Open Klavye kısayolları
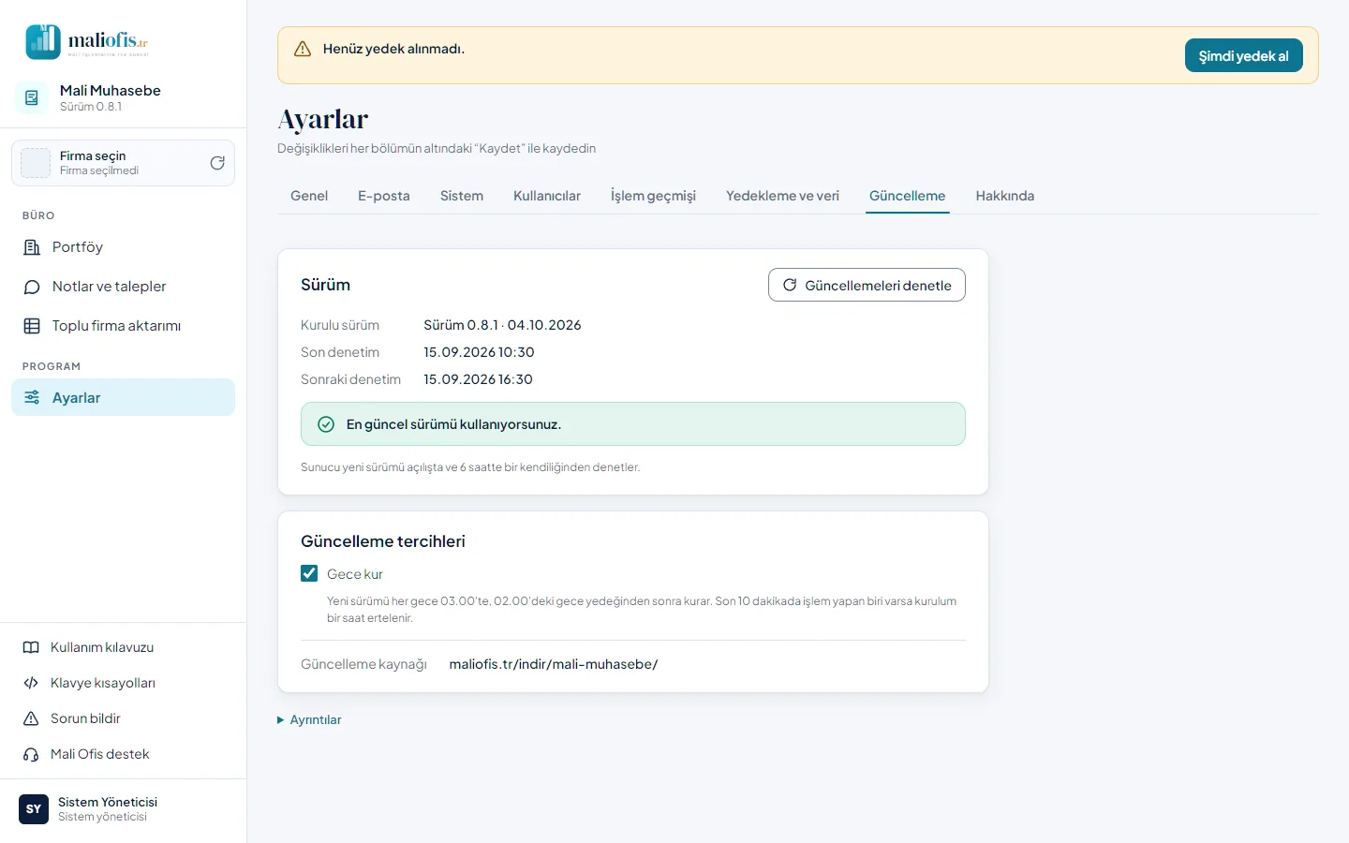Screen dimensions: 1349x843 (x=123, y=683)
